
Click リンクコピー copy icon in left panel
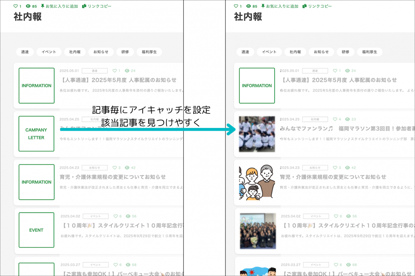coord(84,6)
